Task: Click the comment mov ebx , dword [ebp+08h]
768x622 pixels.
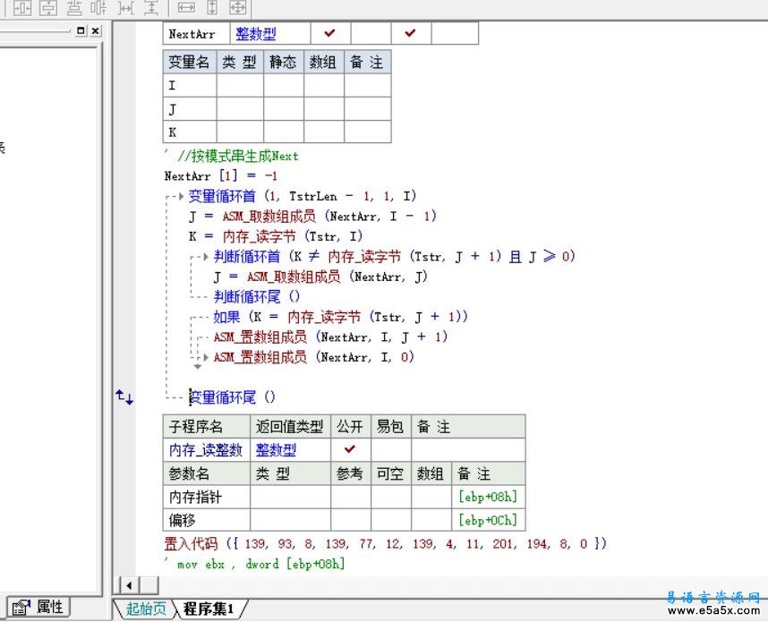Action: (255, 564)
